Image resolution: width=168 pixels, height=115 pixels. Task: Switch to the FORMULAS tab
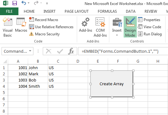point(107,11)
